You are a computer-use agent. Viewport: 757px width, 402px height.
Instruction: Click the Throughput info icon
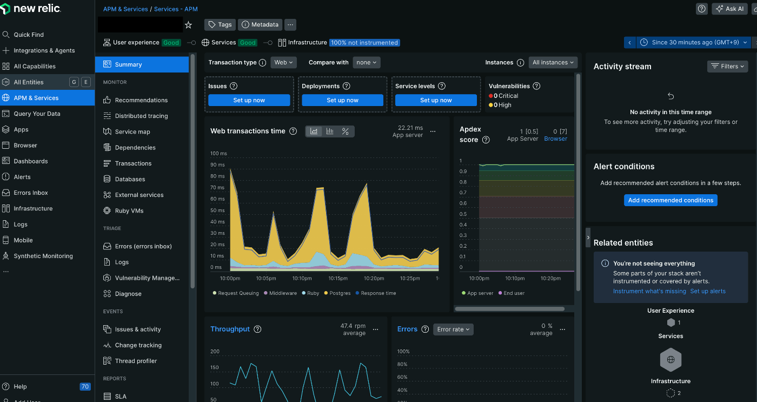[257, 329]
